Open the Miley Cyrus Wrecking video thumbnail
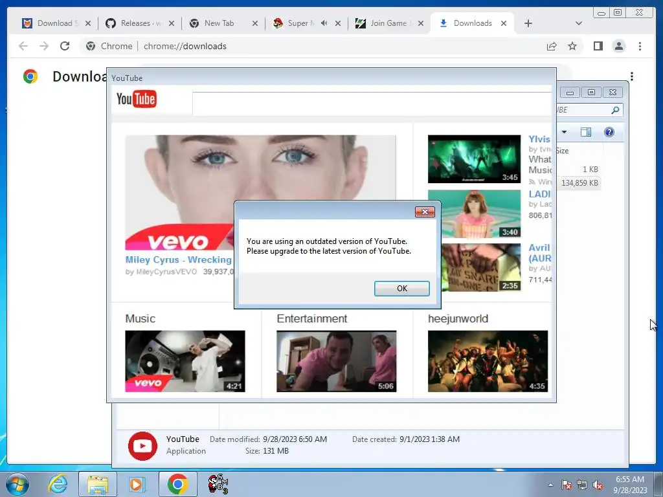Screen dimensions: 663x497 pos(260,192)
